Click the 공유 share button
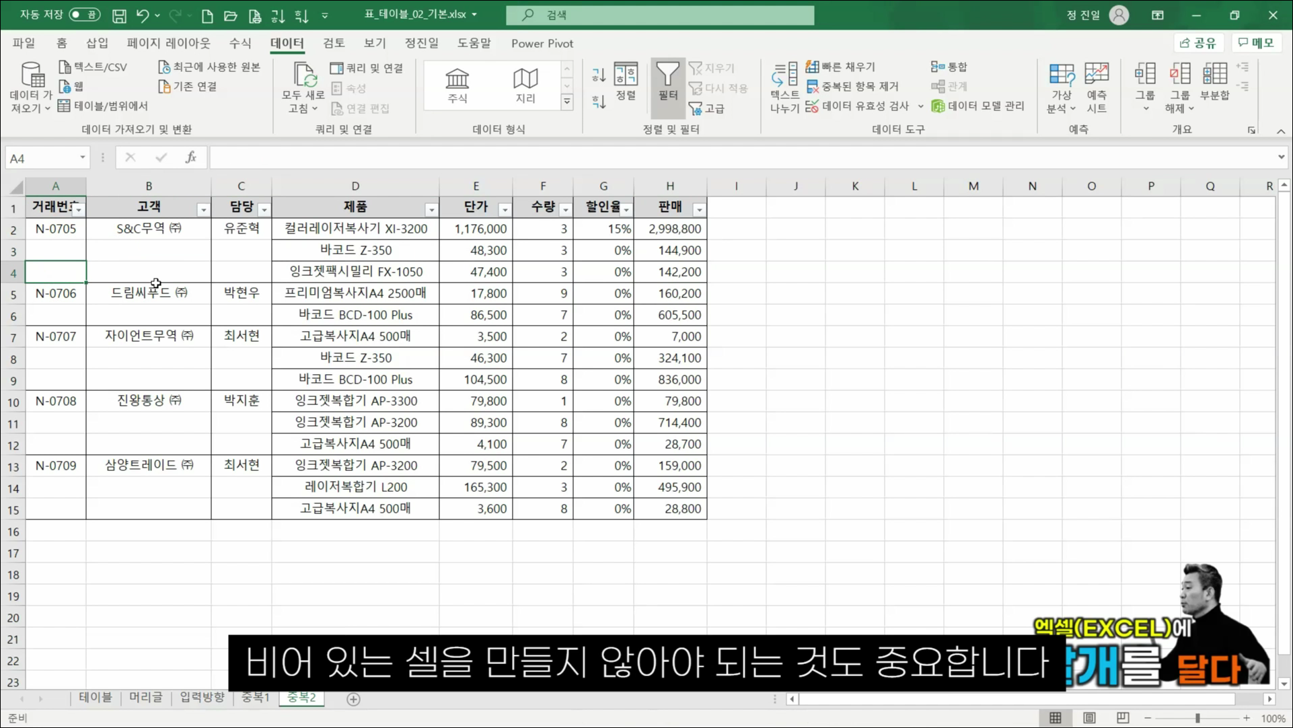Screen dimensions: 1293x728 coord(1198,42)
